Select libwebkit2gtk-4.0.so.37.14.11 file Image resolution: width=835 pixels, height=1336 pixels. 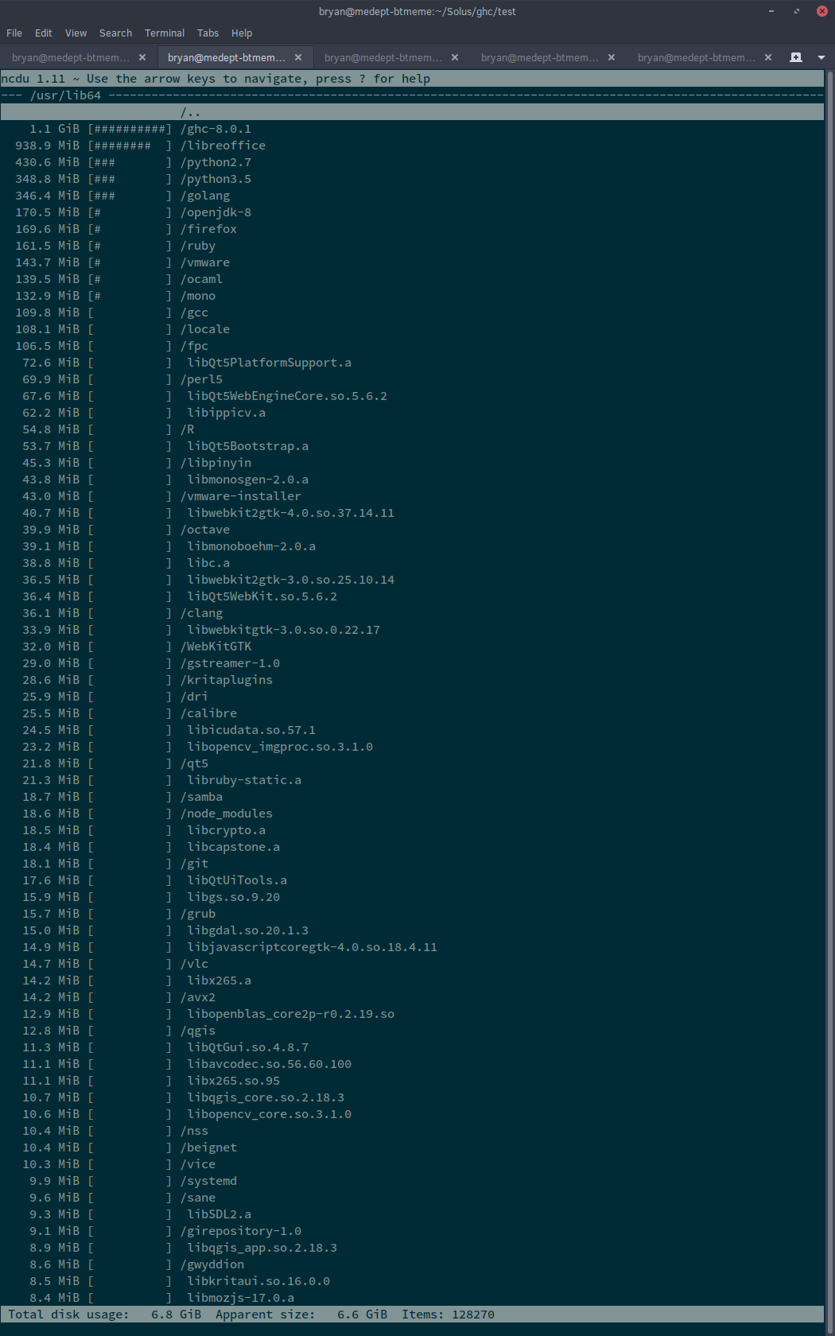(412, 513)
